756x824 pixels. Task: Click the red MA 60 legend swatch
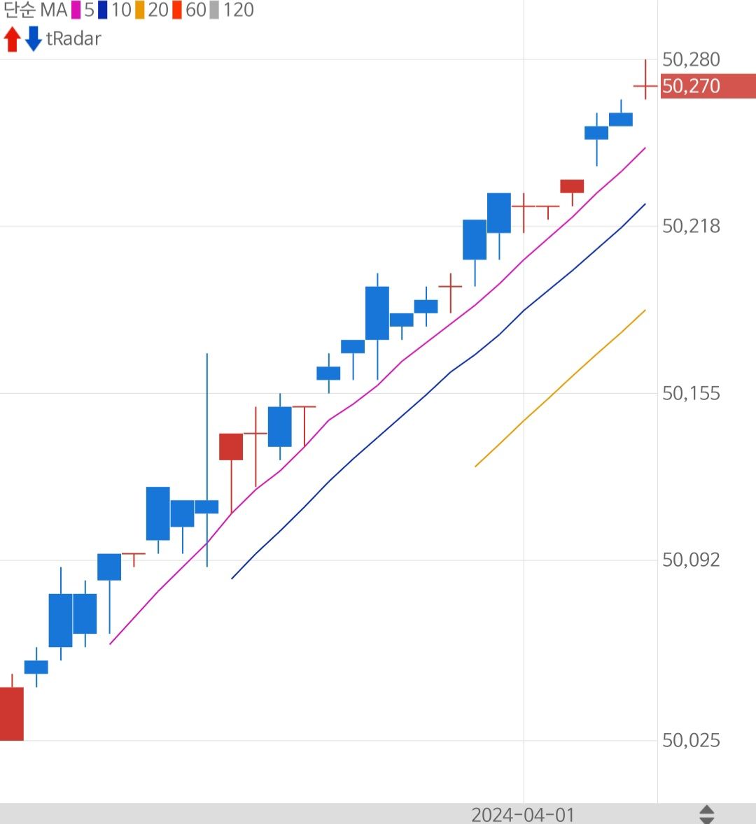click(x=177, y=10)
